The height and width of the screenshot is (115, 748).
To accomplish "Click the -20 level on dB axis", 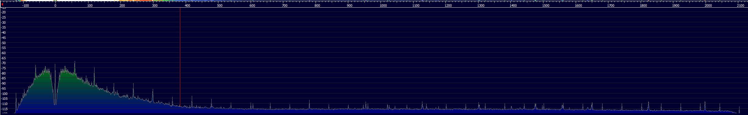I will (x=4, y=12).
